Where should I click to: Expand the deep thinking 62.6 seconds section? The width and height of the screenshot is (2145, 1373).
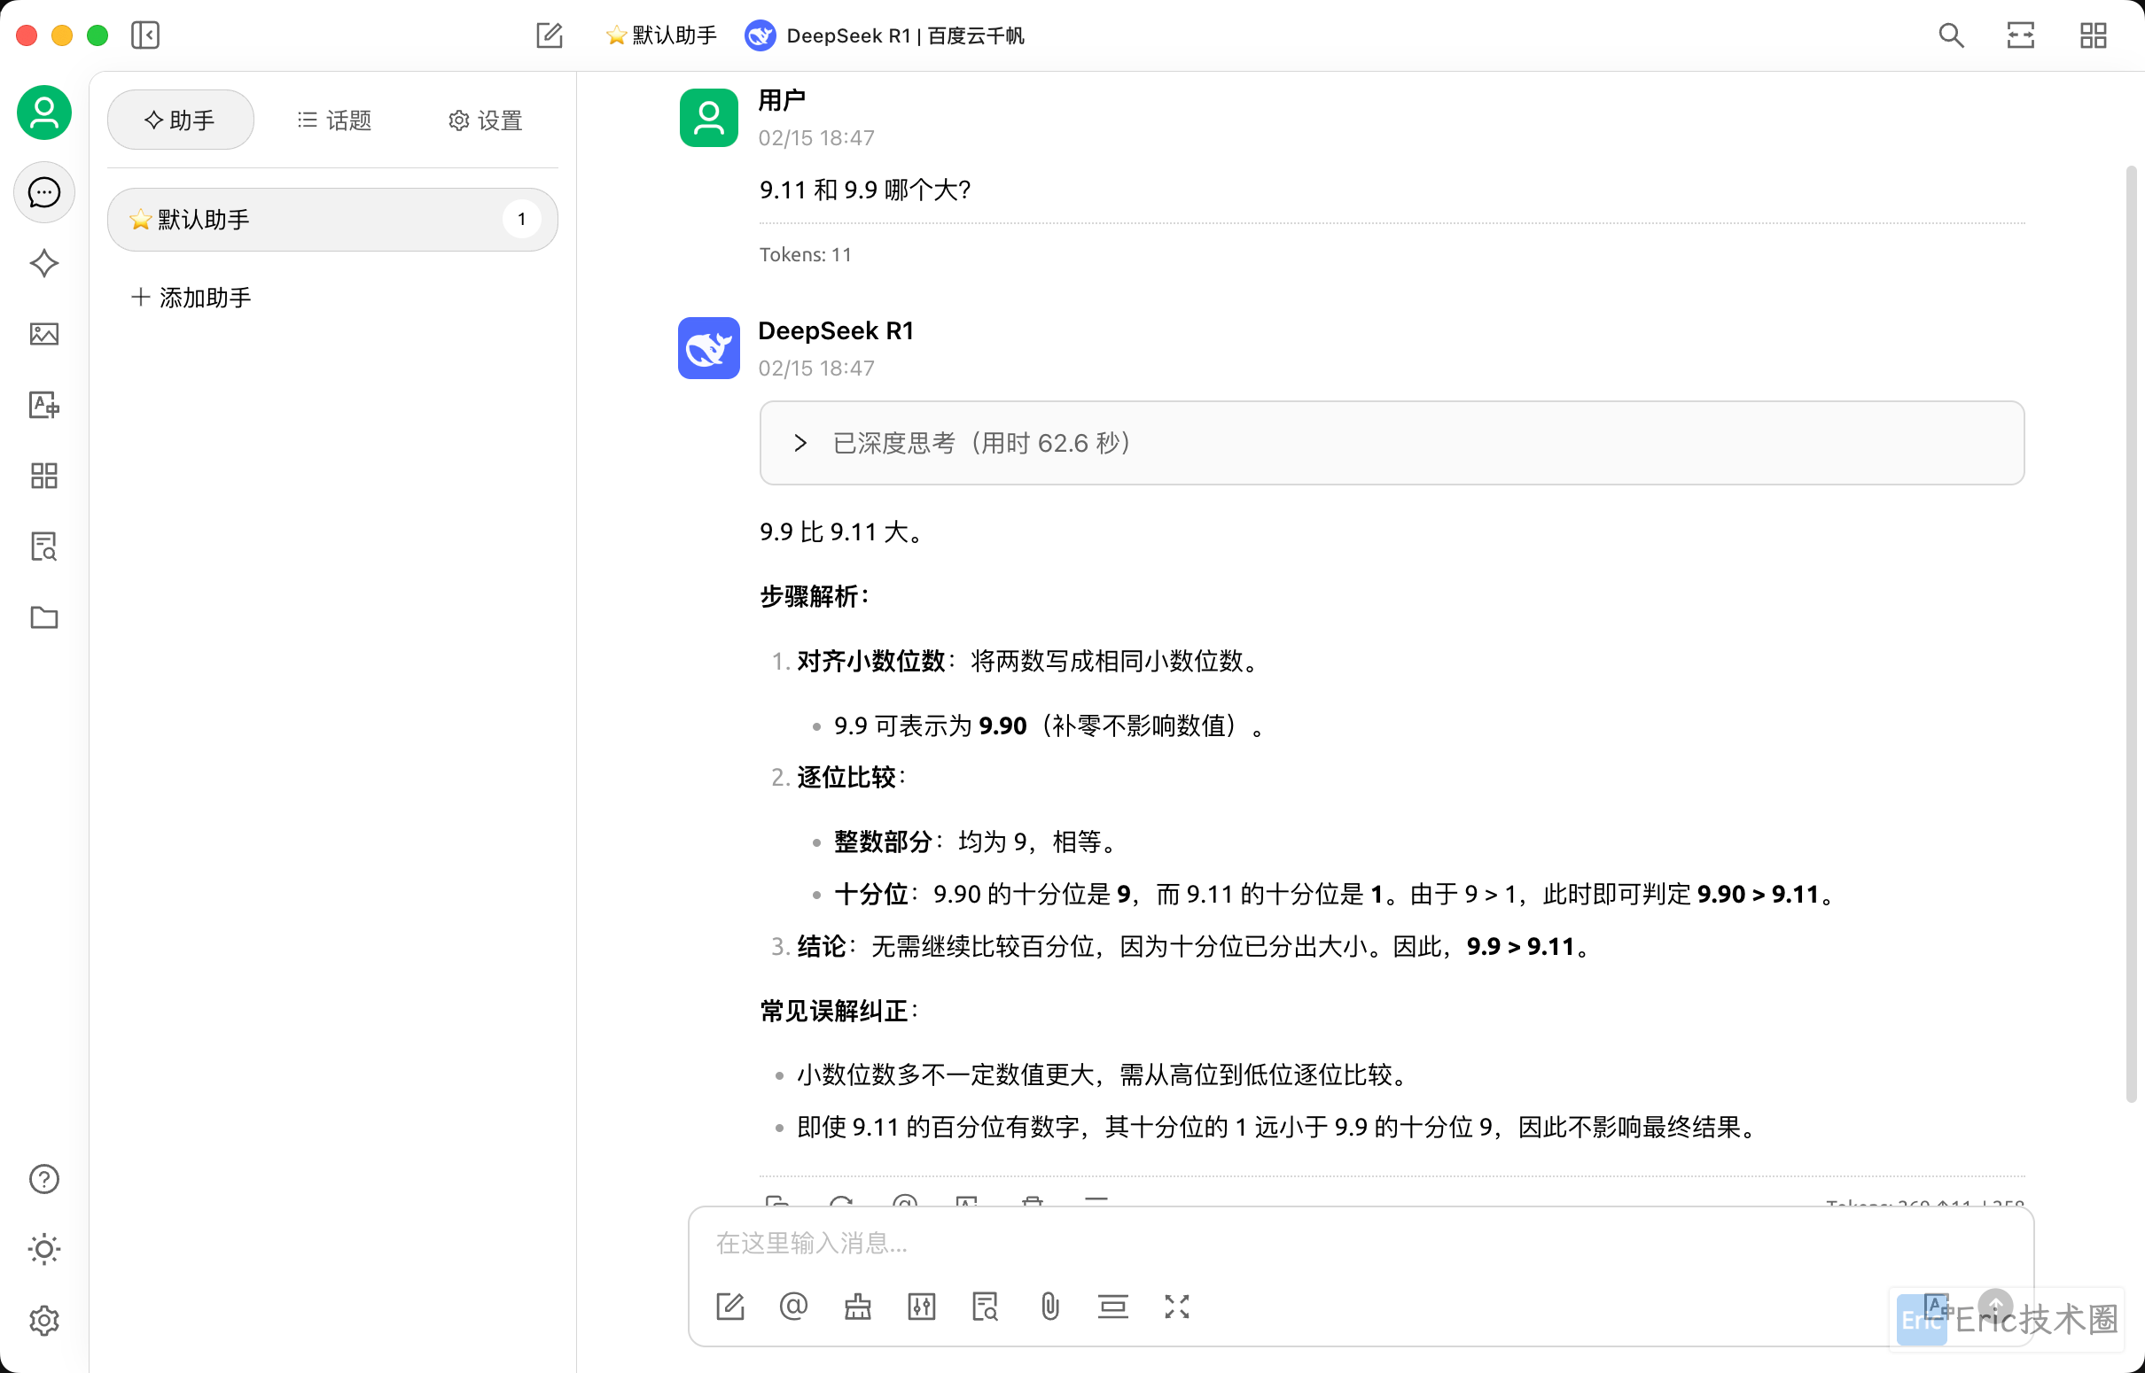1392,443
